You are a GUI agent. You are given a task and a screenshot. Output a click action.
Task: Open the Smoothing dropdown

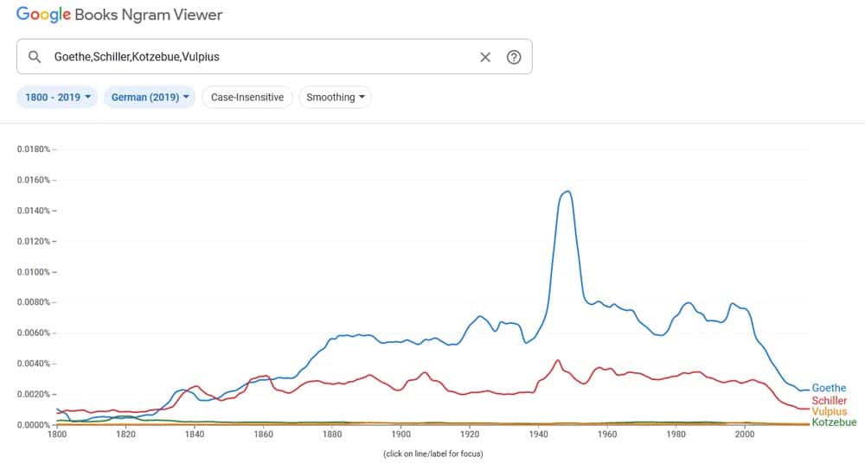[335, 98]
